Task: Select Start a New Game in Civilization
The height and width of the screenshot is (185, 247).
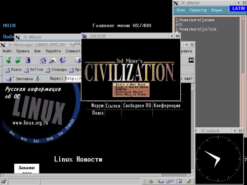Action: point(131,84)
